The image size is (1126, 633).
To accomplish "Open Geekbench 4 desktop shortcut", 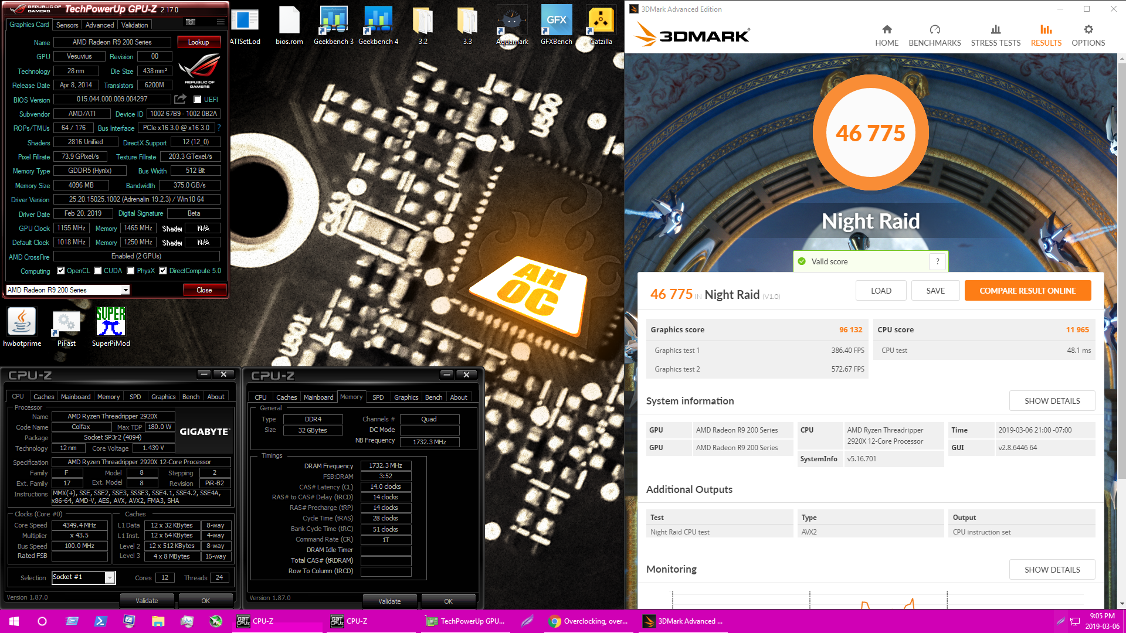I will pos(378,26).
